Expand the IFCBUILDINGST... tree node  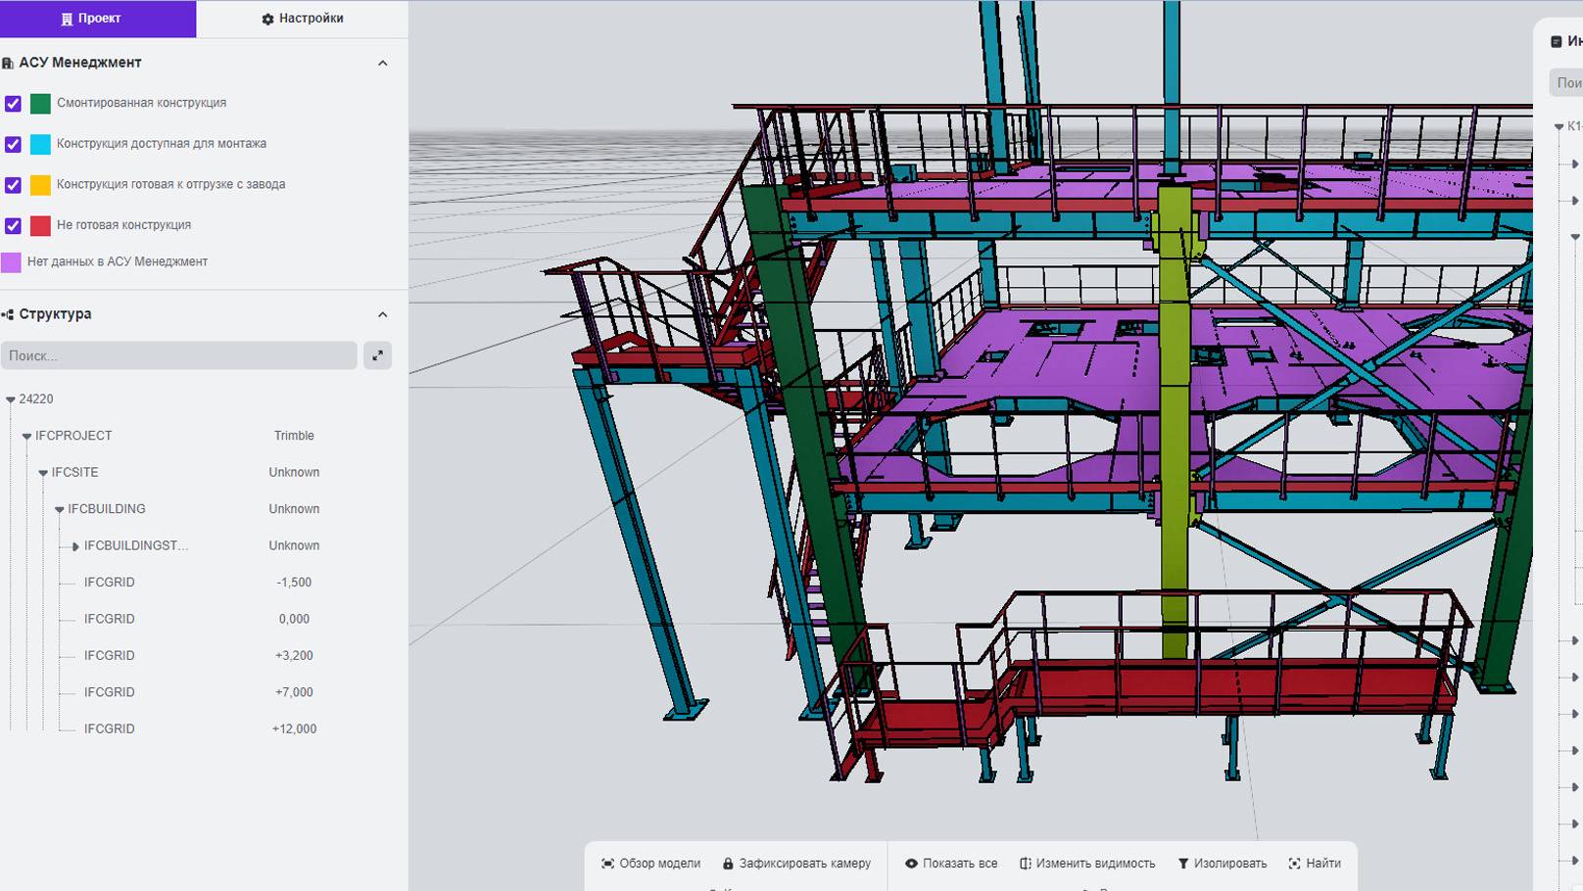75,546
